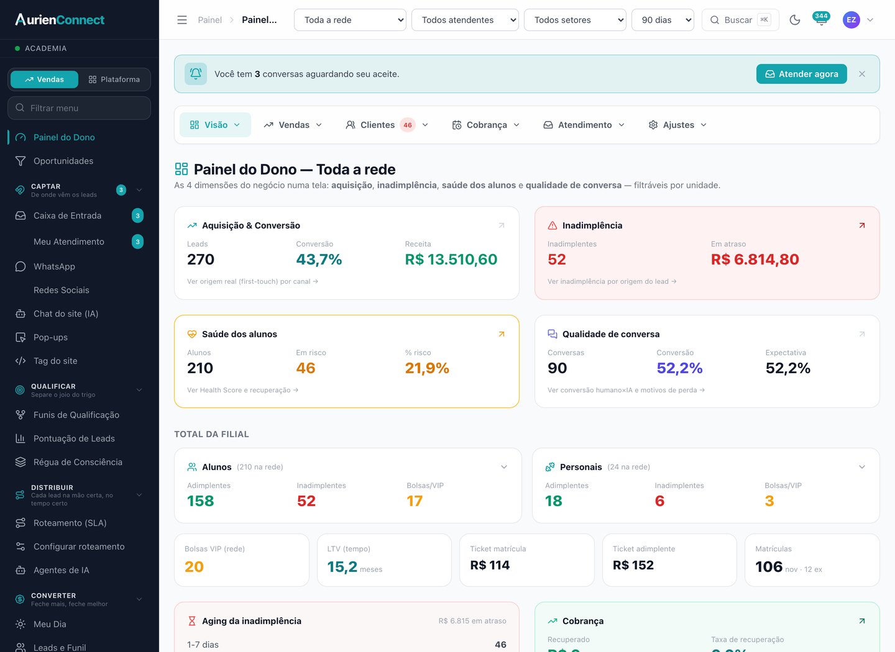
Task: Open the Vendas tab menu
Action: pos(293,125)
